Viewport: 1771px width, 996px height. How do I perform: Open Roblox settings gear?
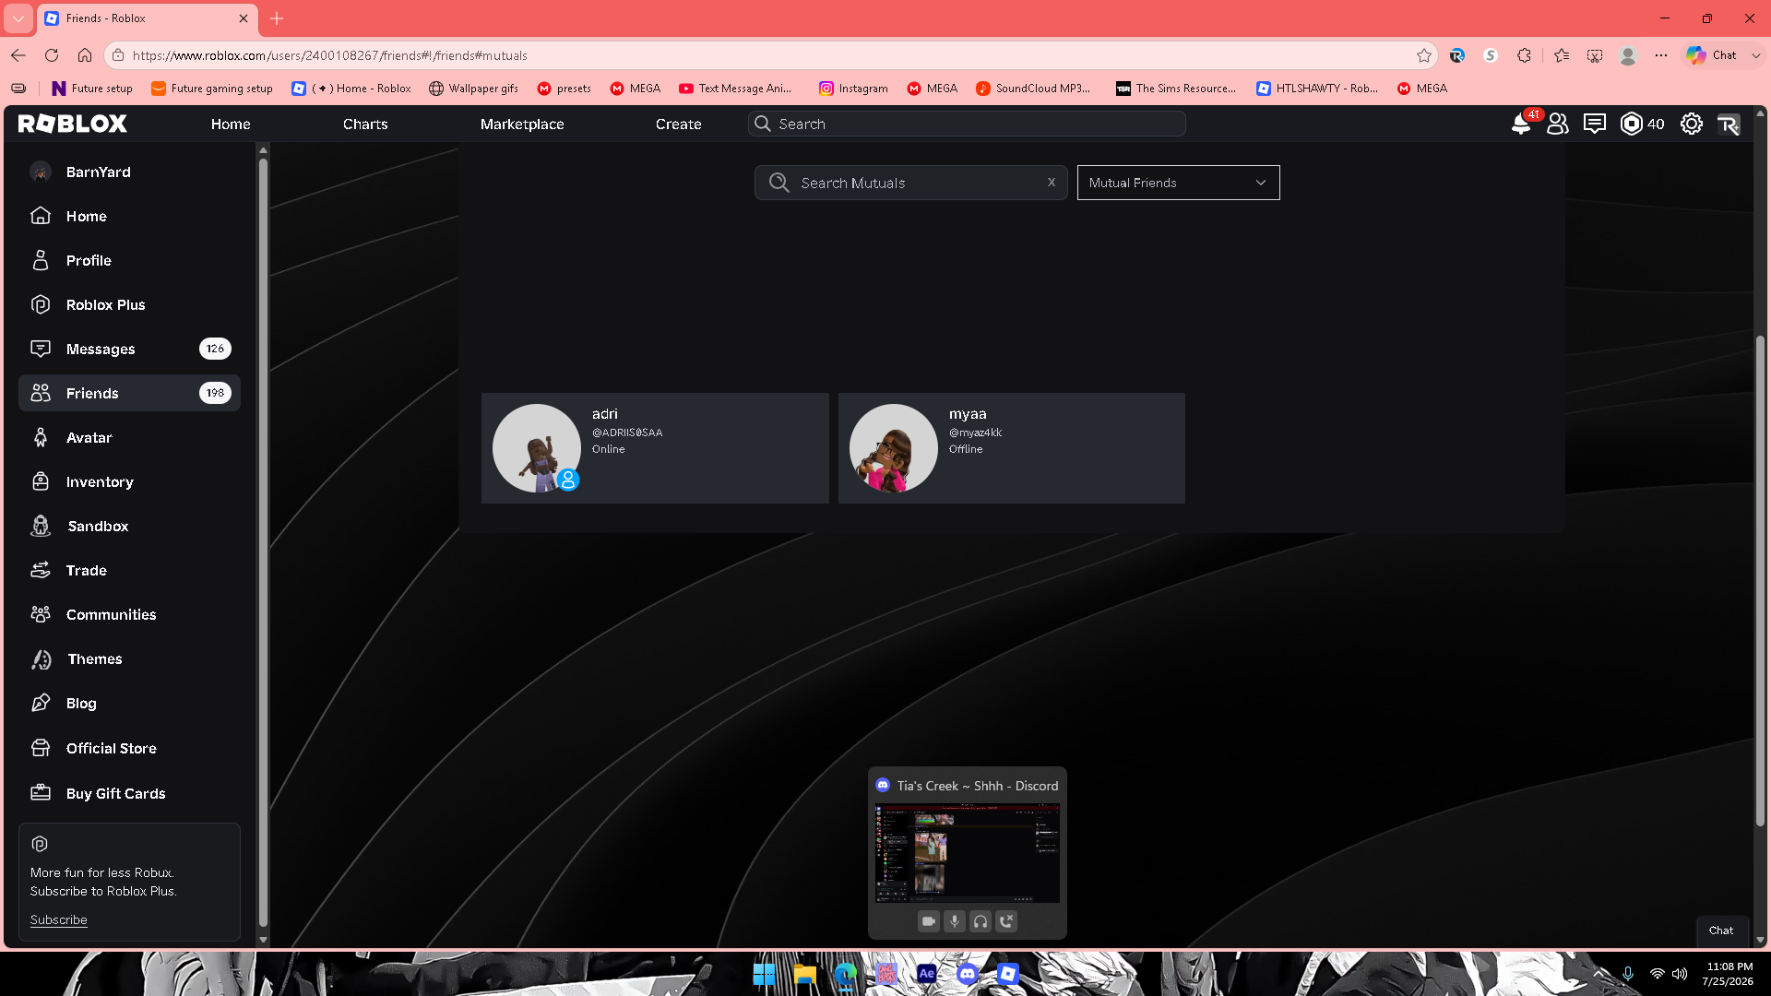[1692, 124]
